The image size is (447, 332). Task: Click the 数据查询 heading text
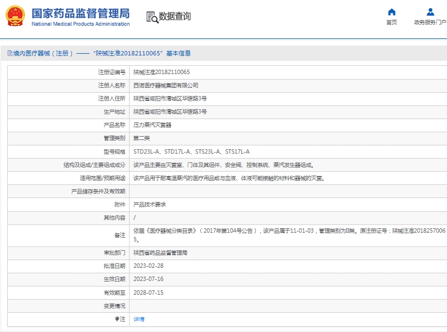(x=175, y=16)
